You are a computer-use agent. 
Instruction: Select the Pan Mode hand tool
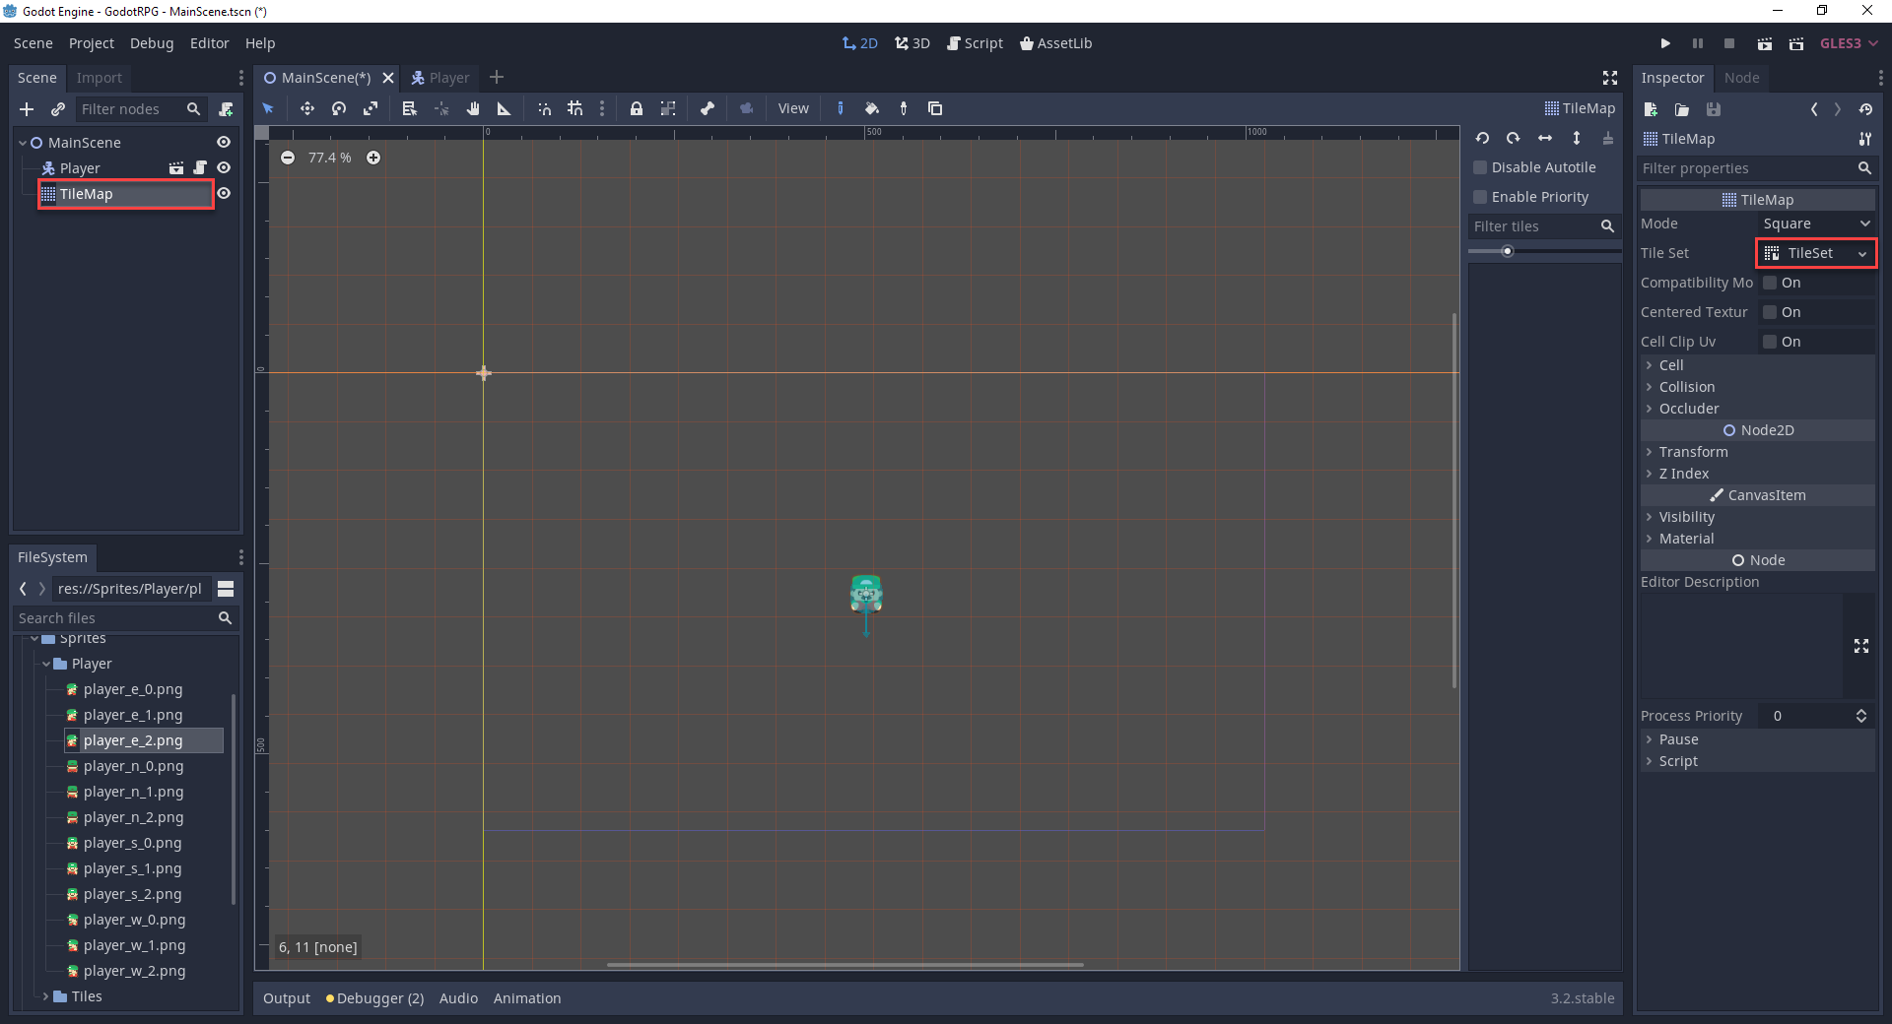pos(473,108)
